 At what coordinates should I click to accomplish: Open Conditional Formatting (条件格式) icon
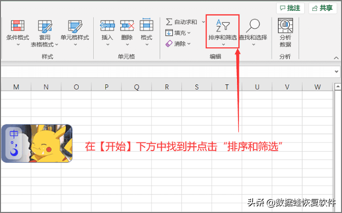[x=18, y=26]
